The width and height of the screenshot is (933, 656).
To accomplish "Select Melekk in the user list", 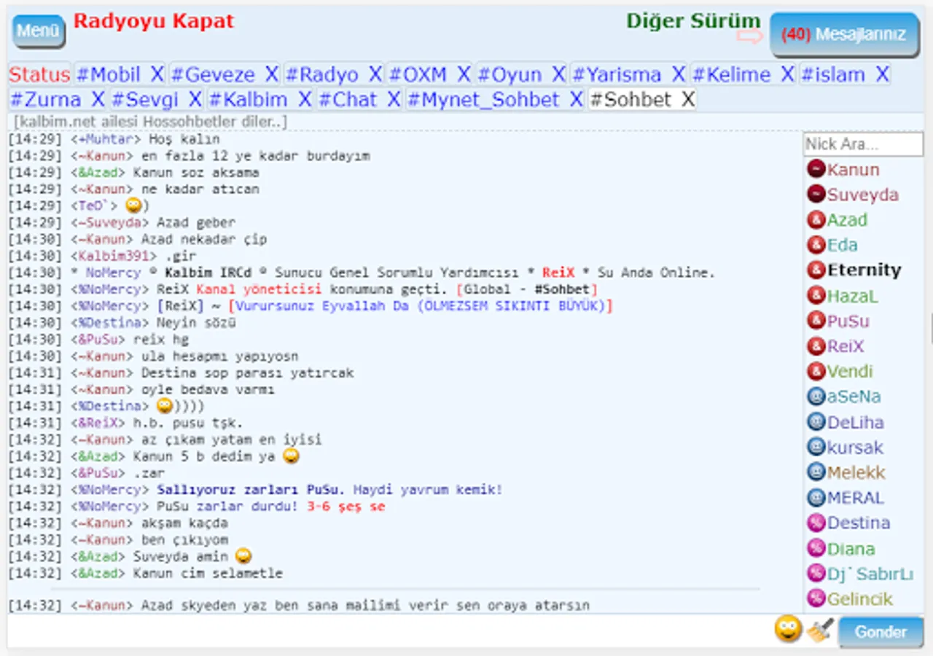I will (856, 472).
